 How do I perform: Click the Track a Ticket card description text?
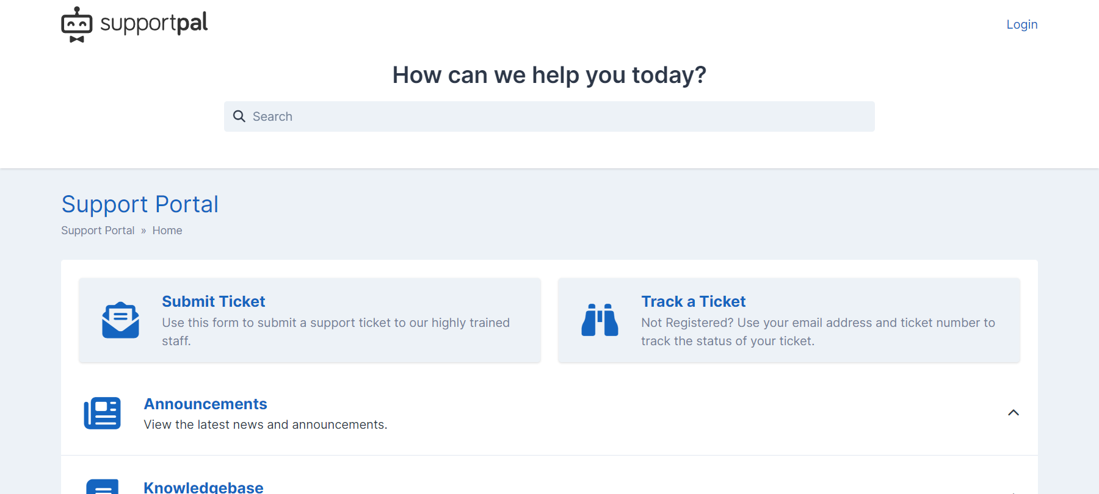818,332
